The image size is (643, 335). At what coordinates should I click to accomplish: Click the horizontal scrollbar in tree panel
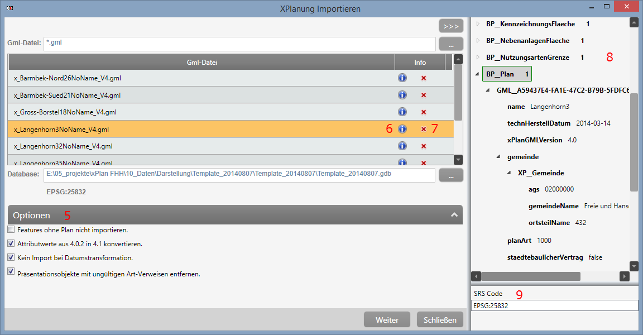[530, 276]
